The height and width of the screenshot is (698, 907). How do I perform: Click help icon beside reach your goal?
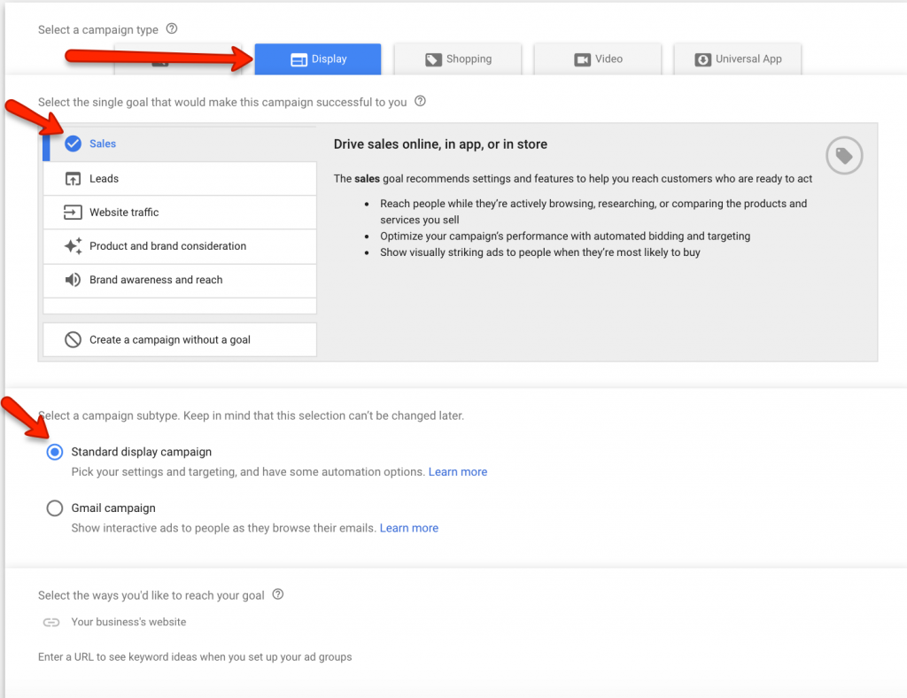pos(278,594)
